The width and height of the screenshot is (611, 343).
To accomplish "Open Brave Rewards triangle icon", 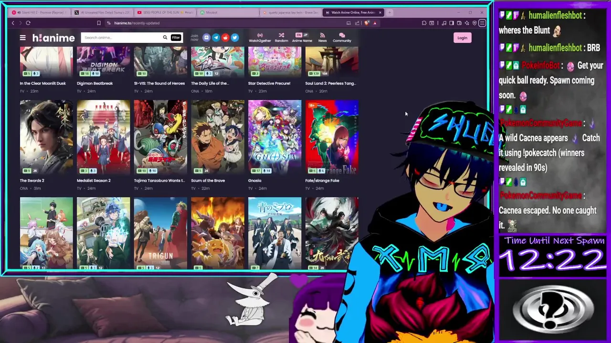I will 375,23.
